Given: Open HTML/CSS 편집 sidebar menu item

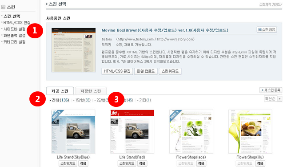Looking at the screenshot, I should (17, 23).
